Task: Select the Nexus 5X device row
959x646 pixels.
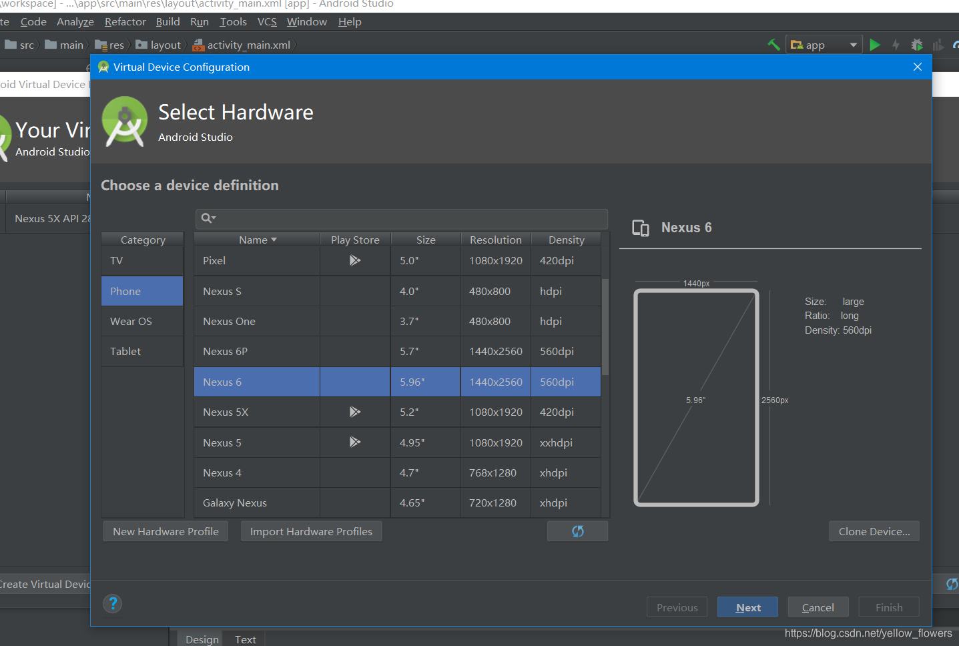Action: tap(398, 412)
